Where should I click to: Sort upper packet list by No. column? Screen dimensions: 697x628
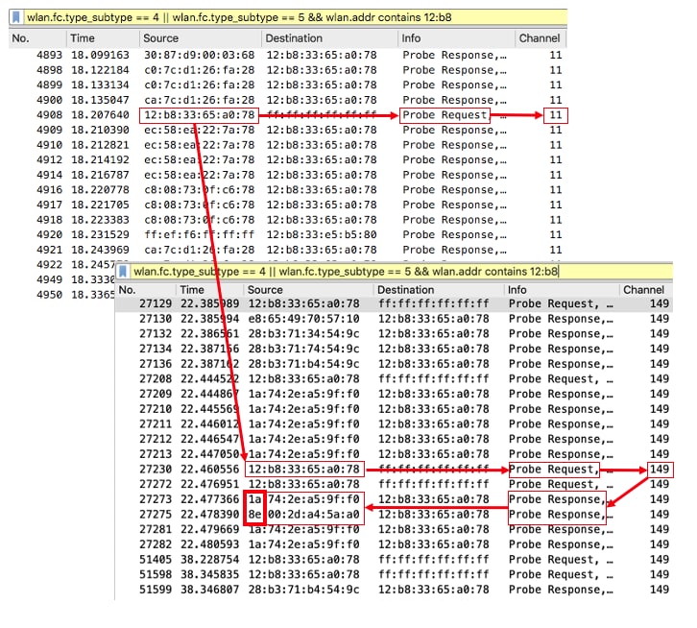point(37,38)
